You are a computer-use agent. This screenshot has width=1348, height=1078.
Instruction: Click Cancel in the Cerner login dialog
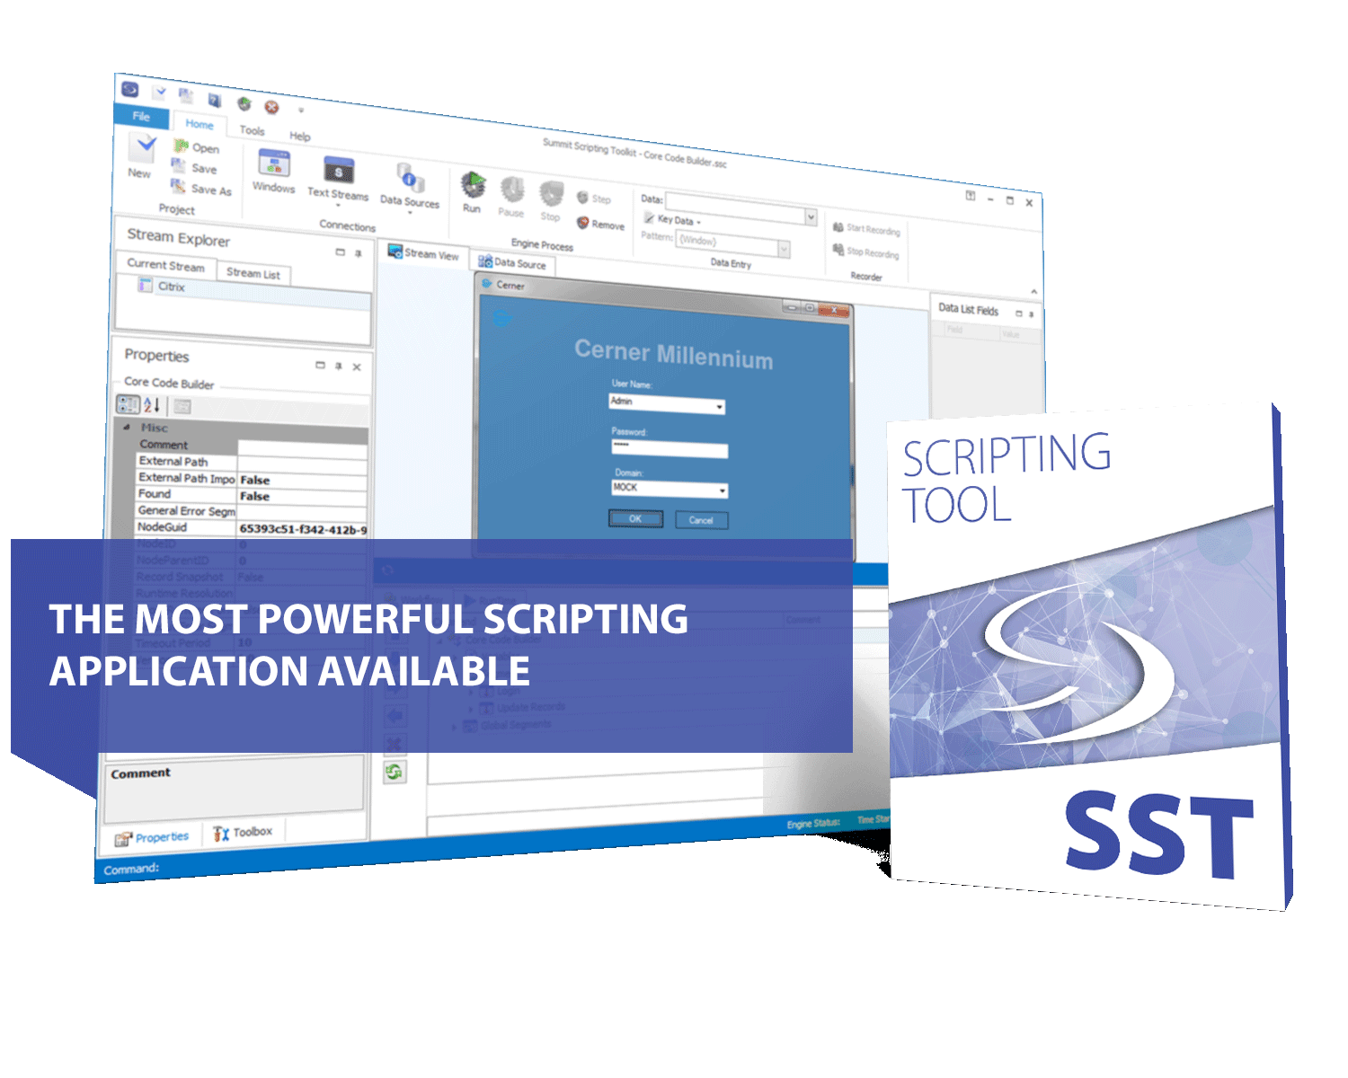(x=702, y=520)
